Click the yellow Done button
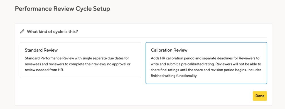Viewport: 285px width, 109px height. click(x=260, y=96)
